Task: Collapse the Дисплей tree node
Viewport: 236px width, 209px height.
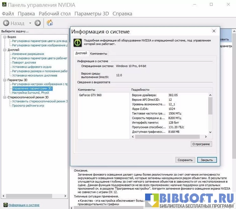Action: coord(5,50)
